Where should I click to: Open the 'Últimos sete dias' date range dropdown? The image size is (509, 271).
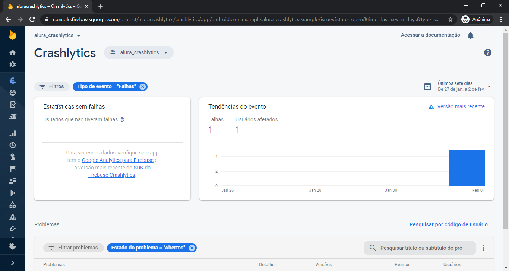[462, 86]
